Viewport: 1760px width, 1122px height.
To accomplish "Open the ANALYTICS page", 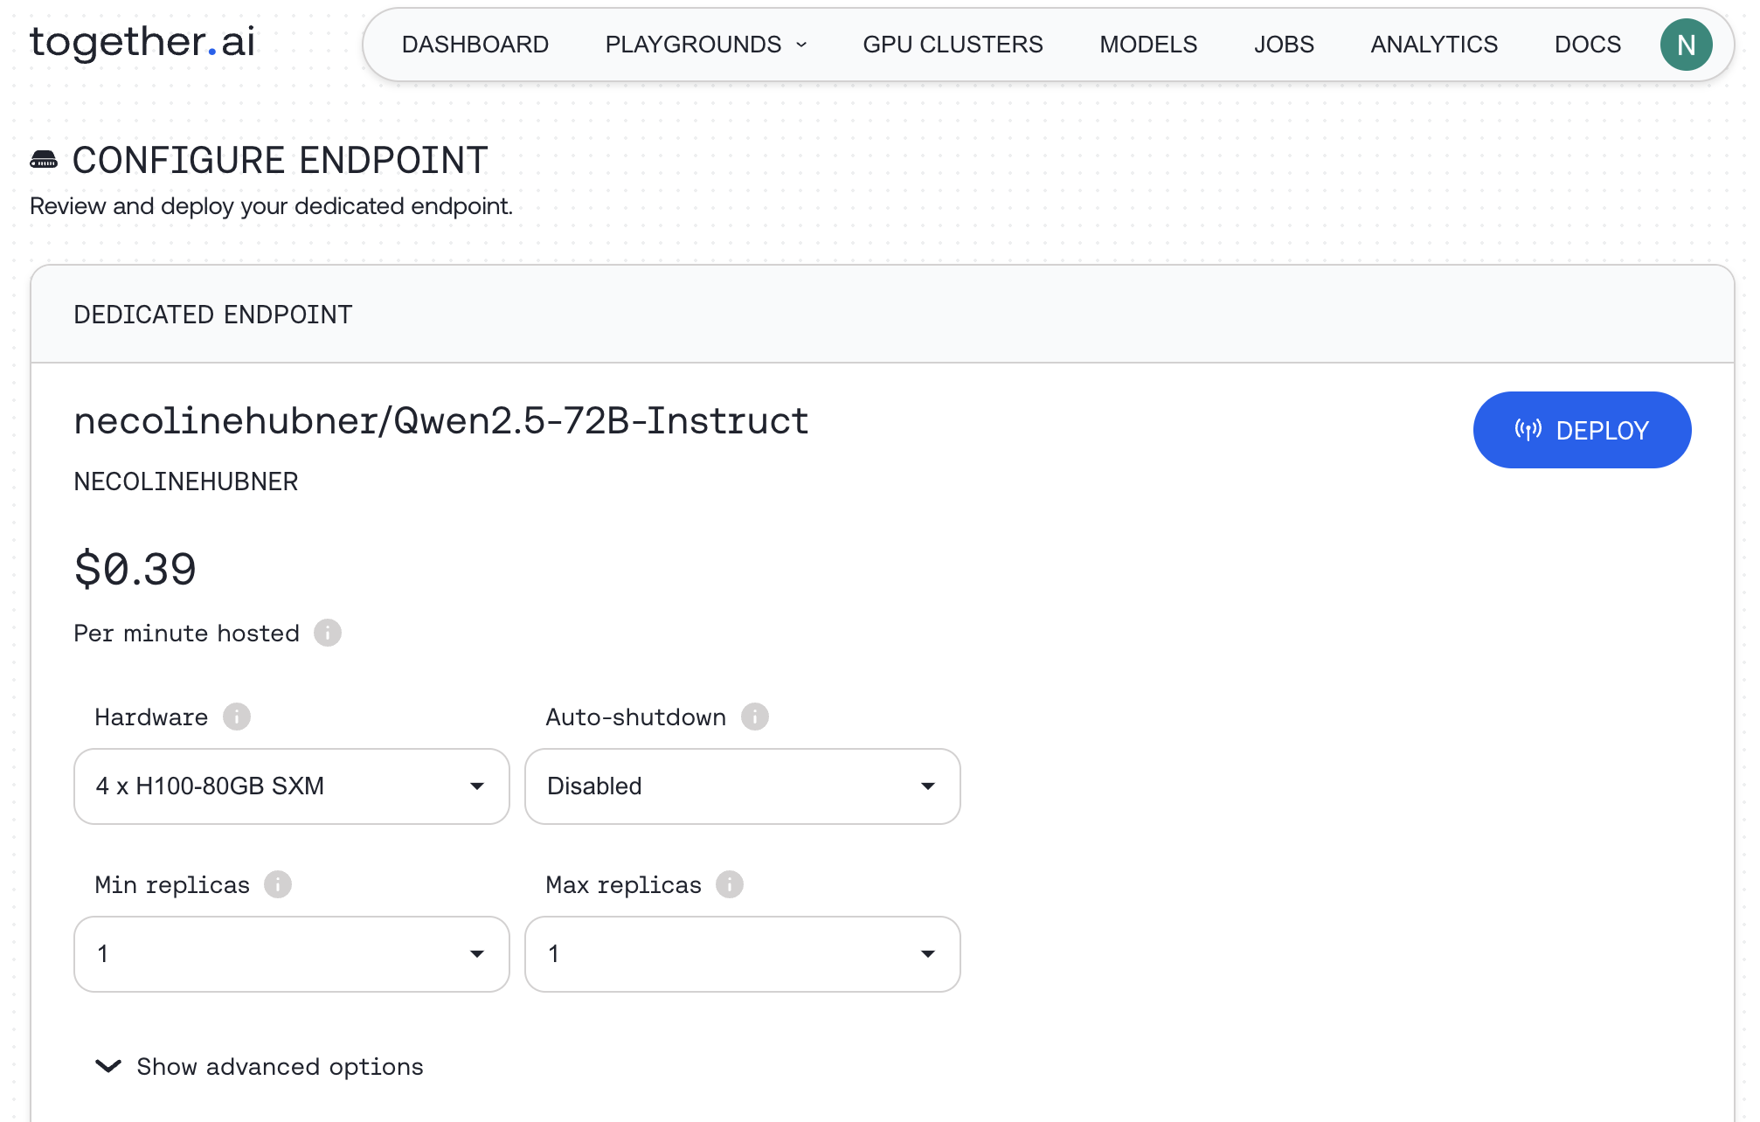I will [x=1433, y=44].
